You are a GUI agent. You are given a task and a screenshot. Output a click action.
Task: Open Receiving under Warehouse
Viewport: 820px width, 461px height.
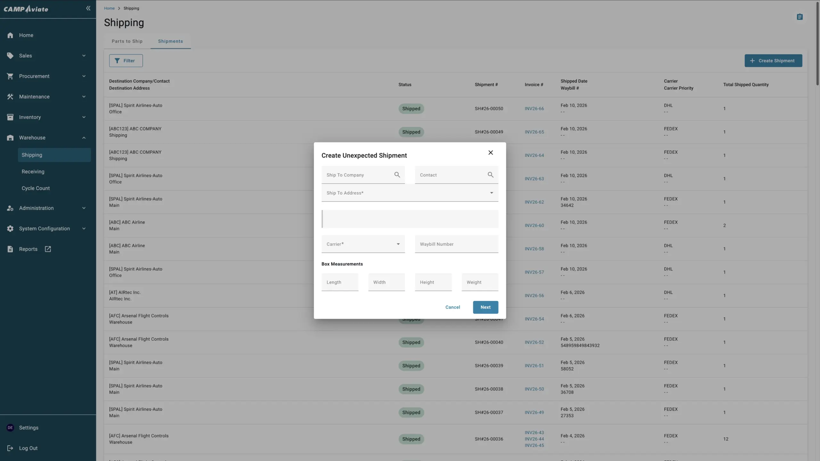click(x=33, y=172)
